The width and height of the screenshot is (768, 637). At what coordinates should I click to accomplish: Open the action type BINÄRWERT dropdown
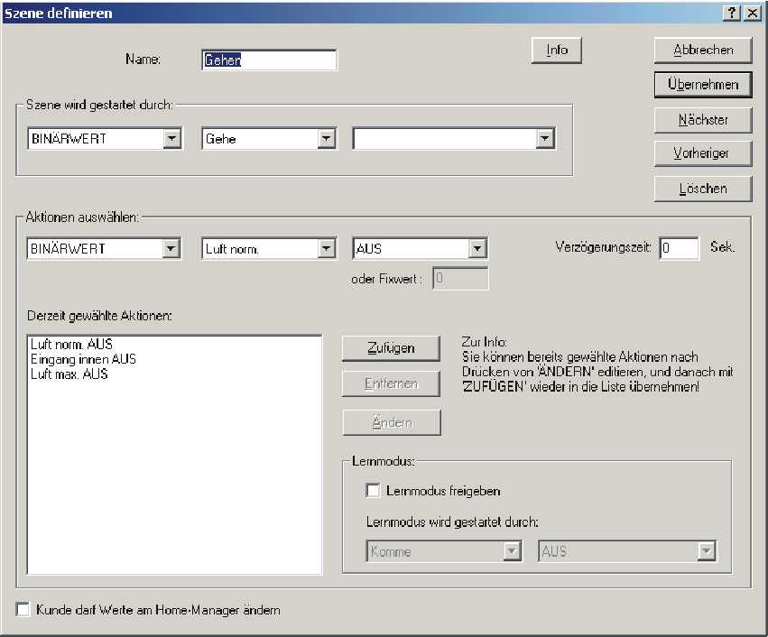[x=171, y=249]
